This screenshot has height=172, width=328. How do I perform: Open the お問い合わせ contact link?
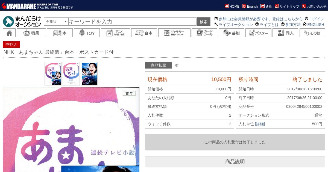pos(314,6)
